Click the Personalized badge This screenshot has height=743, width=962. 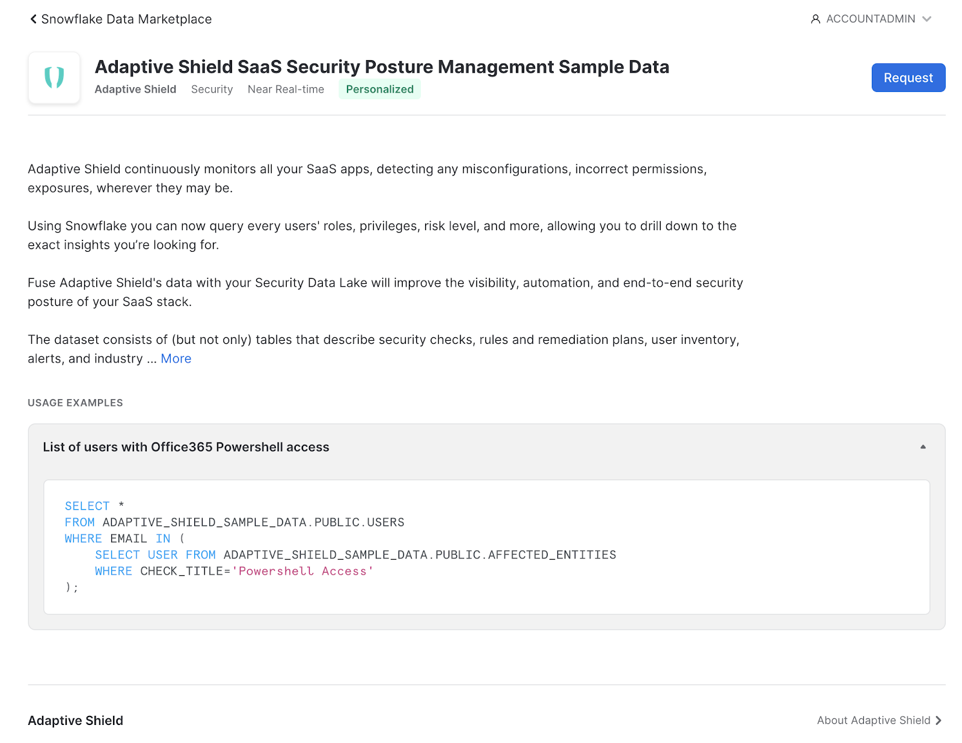point(379,90)
